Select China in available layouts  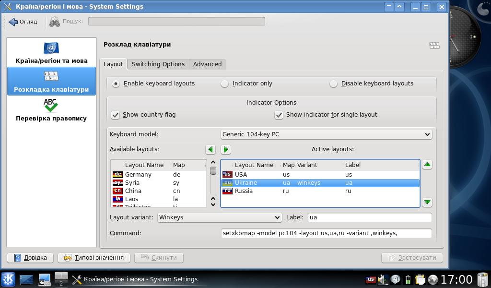(x=159, y=191)
